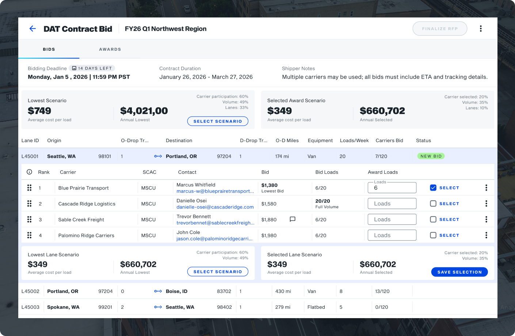Open more options for Blue Prairie Transport

(x=486, y=188)
